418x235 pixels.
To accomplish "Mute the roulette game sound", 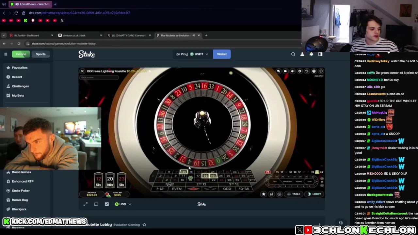I will [293, 71].
